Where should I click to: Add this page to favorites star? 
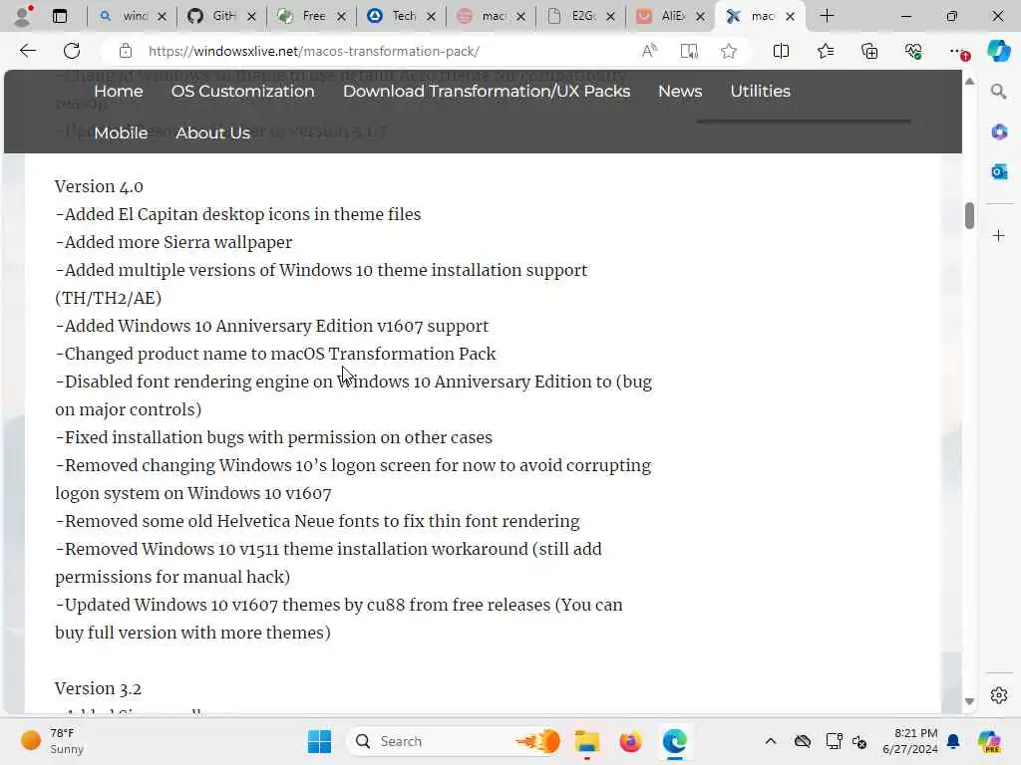point(729,51)
